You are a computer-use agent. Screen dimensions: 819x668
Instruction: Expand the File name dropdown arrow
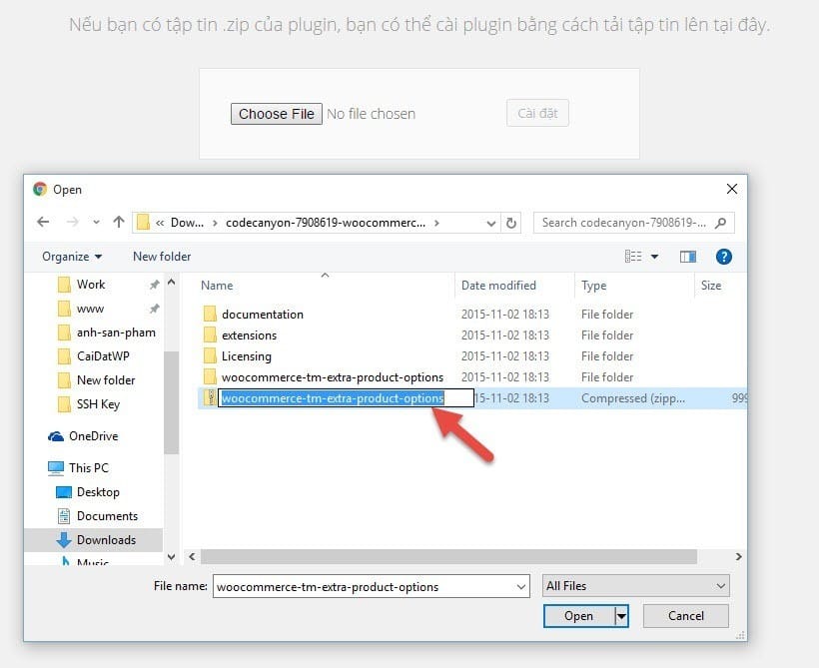coord(520,587)
